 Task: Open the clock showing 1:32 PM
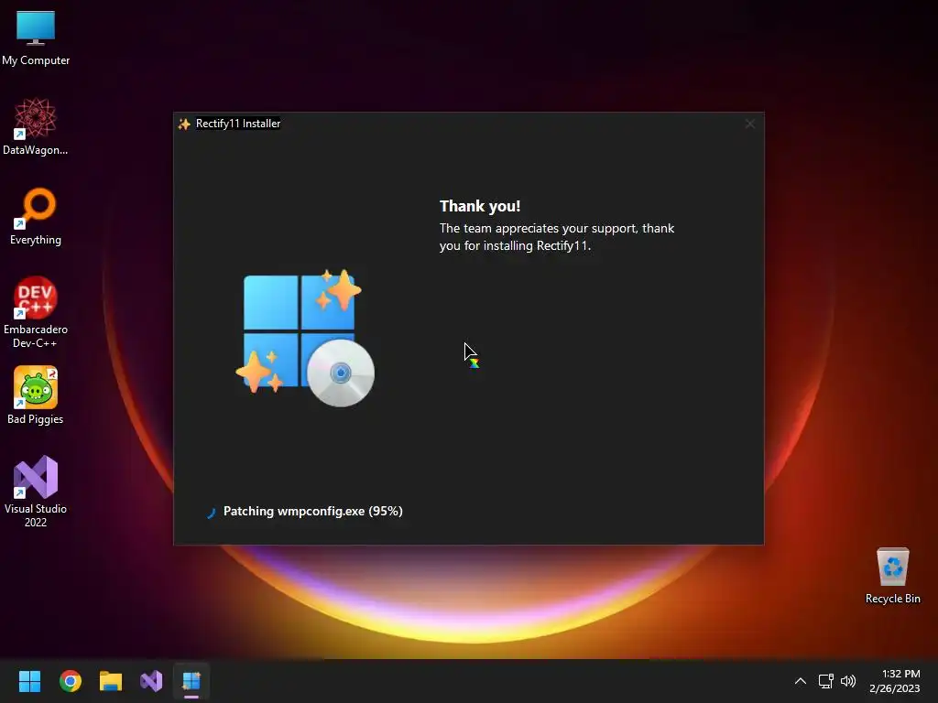pyautogui.click(x=895, y=681)
